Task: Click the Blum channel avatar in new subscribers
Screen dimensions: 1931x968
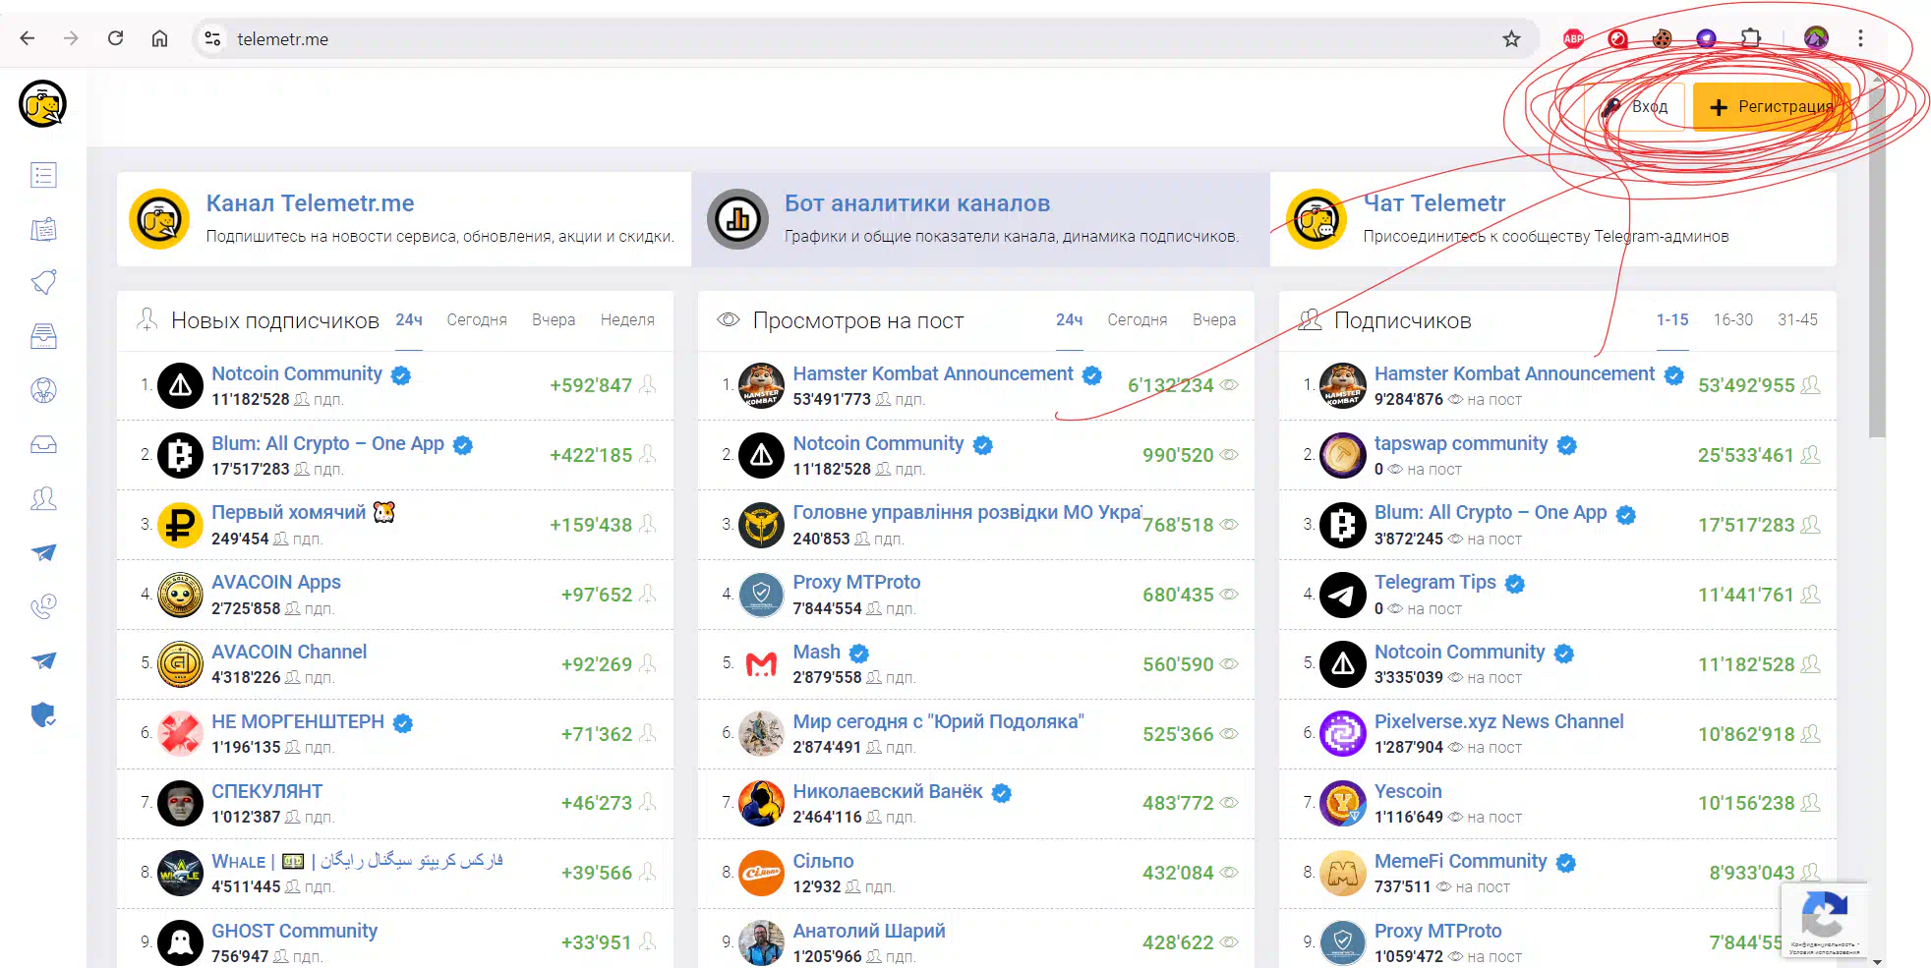Action: [181, 455]
